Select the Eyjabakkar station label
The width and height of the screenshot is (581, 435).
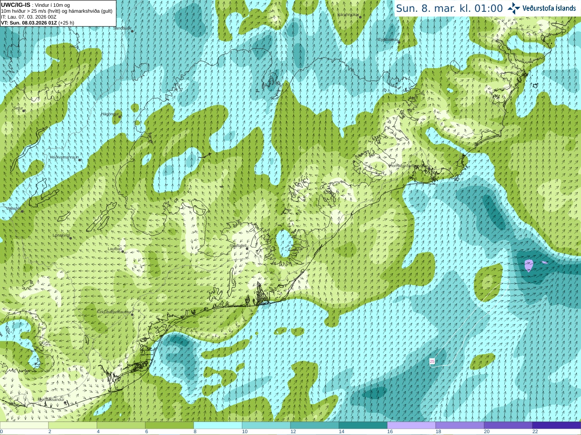[x=388, y=40]
